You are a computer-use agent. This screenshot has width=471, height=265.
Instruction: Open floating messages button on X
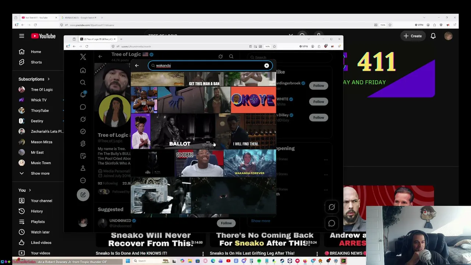tap(332, 223)
